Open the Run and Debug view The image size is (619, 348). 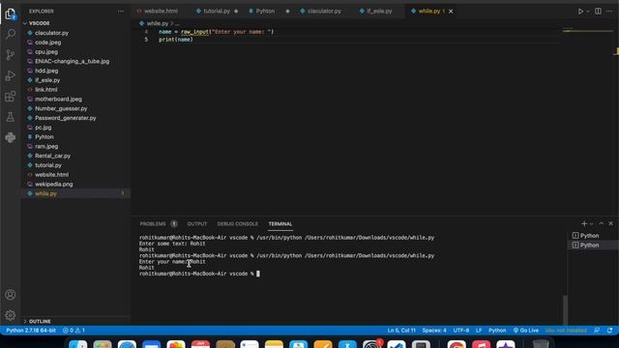coord(11,75)
